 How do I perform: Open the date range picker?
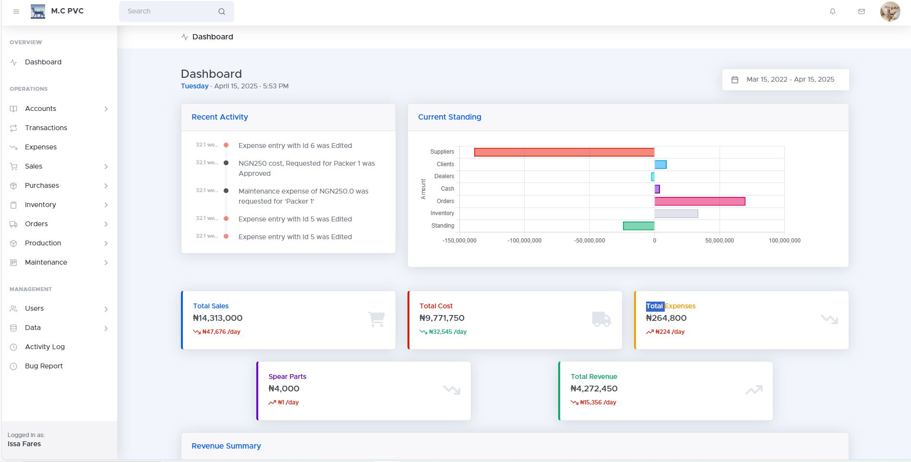790,80
